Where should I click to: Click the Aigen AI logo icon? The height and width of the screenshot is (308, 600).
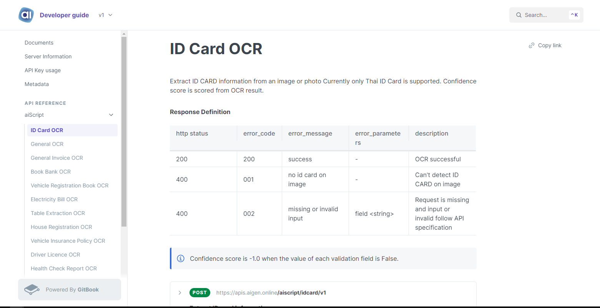click(x=26, y=15)
